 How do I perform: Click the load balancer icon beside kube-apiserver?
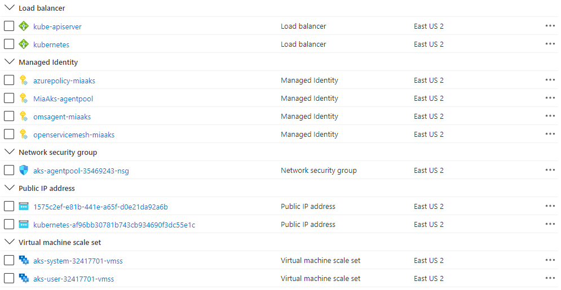24,26
